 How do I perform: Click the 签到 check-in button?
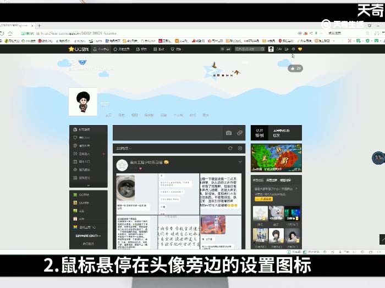(x=259, y=133)
